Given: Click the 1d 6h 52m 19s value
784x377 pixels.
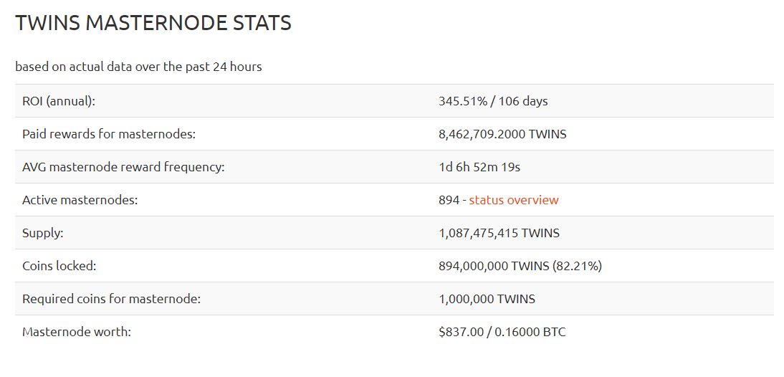Looking at the screenshot, I should (x=479, y=167).
